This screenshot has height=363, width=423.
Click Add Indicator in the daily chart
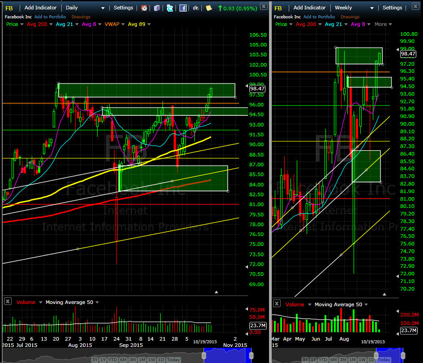click(40, 8)
